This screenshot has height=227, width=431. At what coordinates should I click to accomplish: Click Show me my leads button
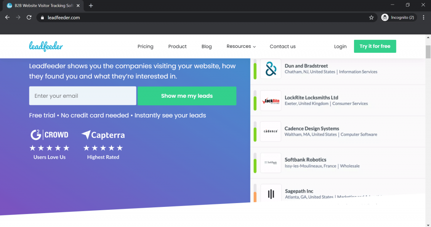coord(187,96)
